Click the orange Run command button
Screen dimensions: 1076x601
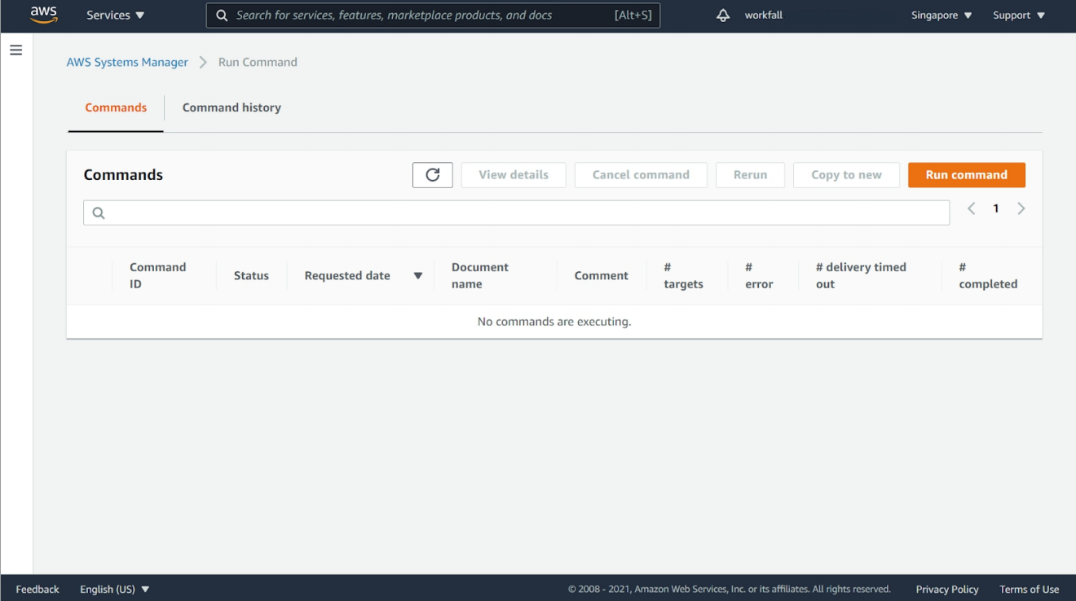click(967, 175)
